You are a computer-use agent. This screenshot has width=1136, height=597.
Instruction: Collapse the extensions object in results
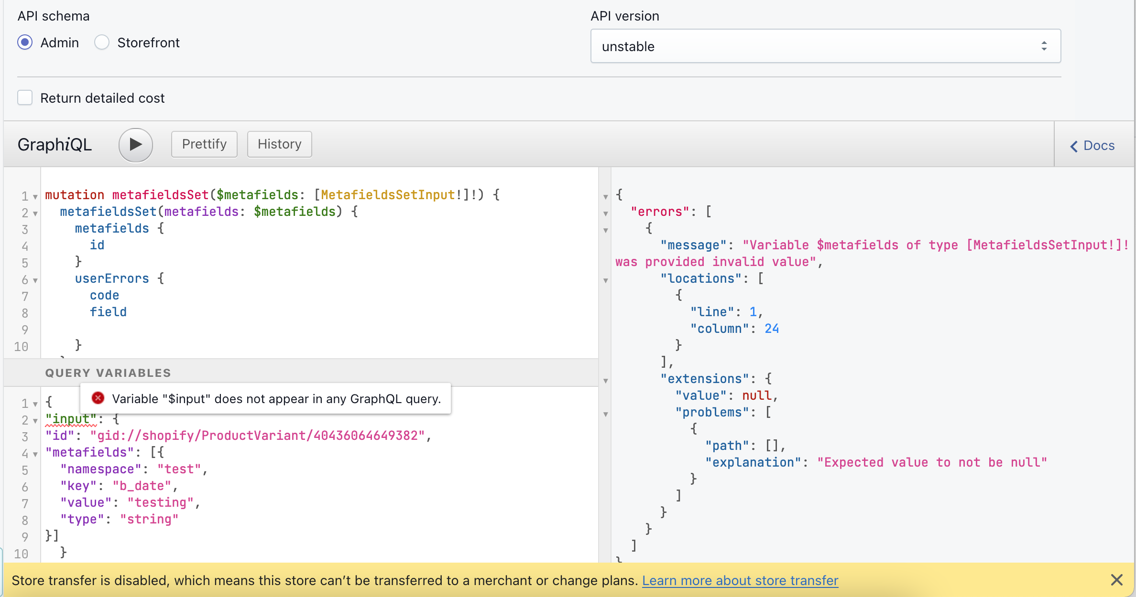605,381
